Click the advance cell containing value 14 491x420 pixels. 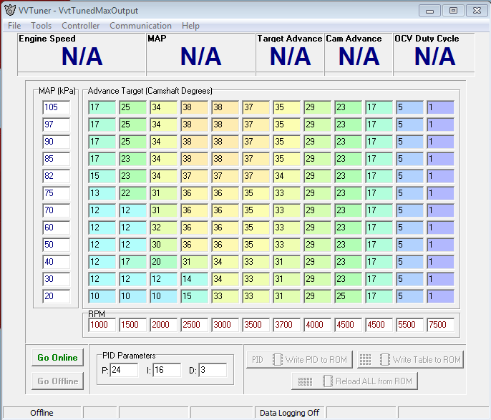tap(194, 279)
